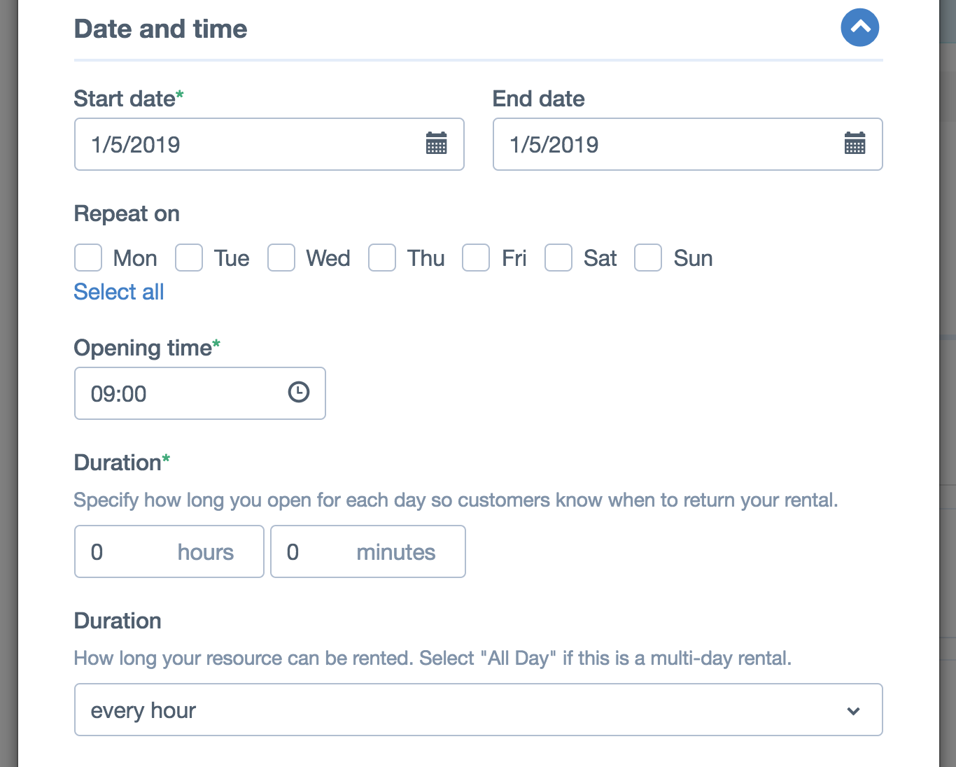Check the Tue repeat checkbox
This screenshot has height=767, width=956.
189,258
